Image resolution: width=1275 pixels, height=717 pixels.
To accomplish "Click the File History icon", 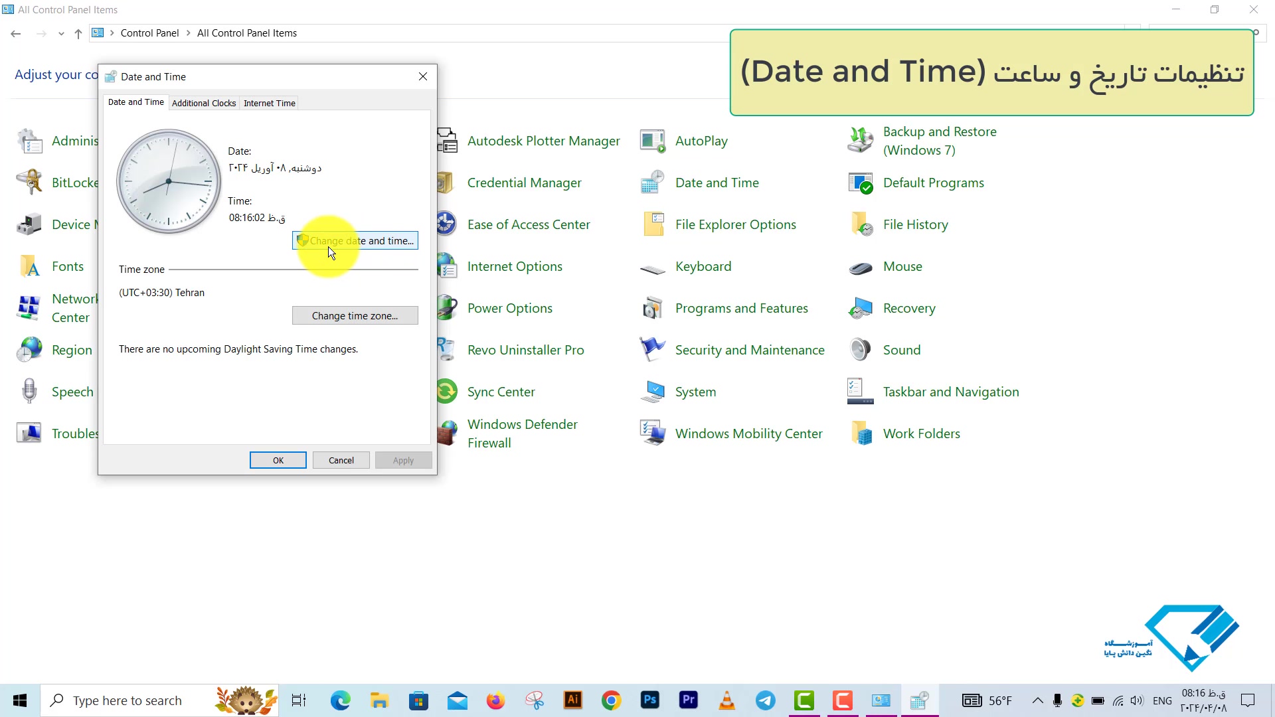I will pos(861,224).
